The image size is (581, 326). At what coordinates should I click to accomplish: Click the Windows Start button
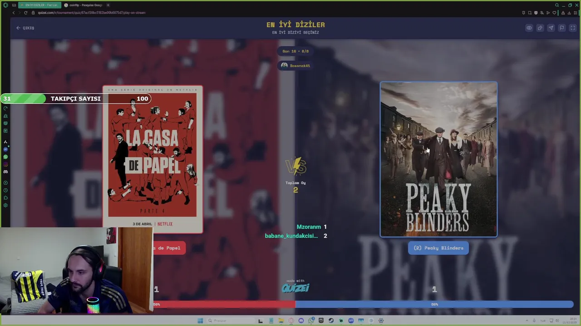pyautogui.click(x=200, y=321)
